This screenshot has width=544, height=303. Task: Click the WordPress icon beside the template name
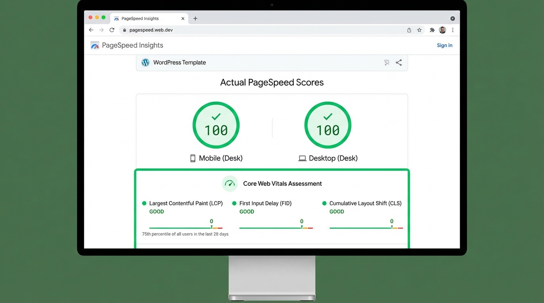(145, 62)
